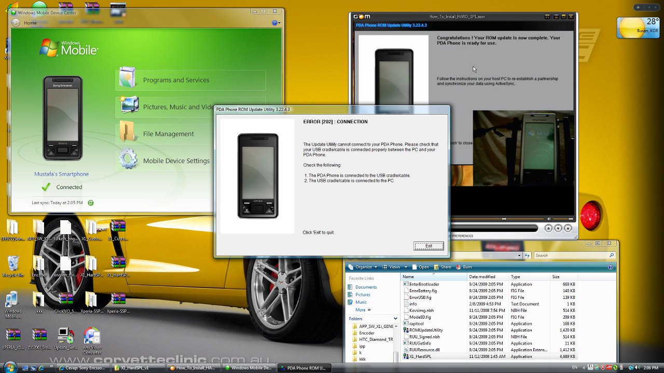Viewport: 664px width, 373px height.
Task: Switch to Windows Mobile De taskbar button
Action: 248,368
